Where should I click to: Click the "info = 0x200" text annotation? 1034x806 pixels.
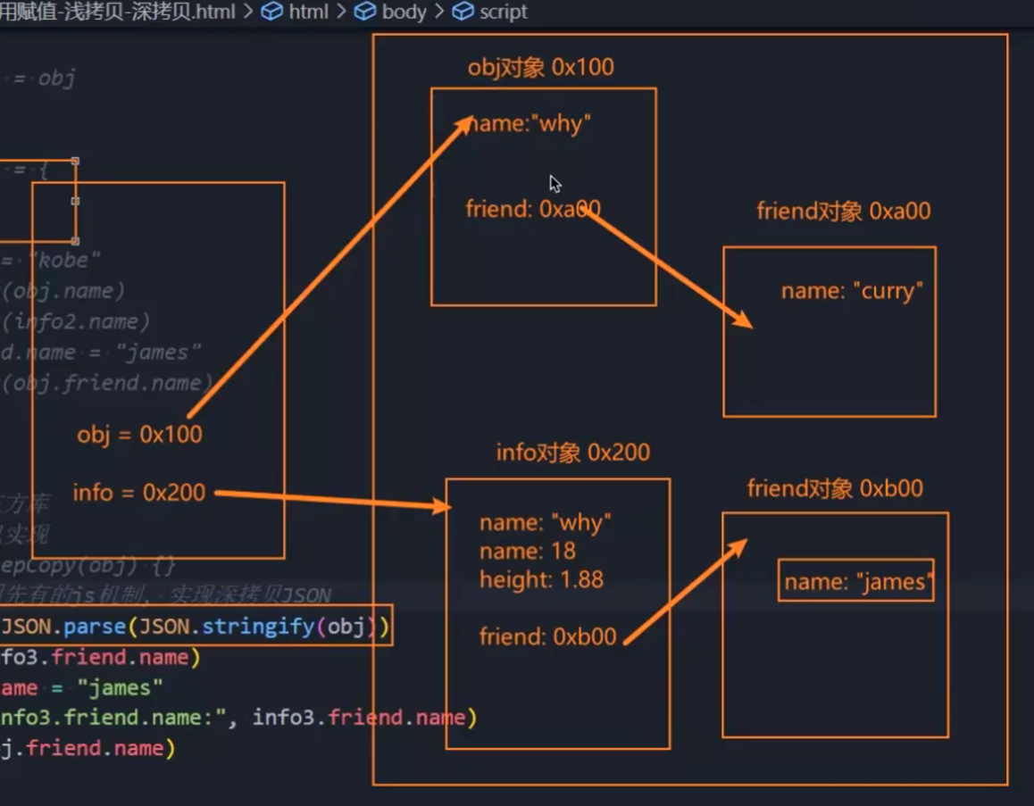click(139, 492)
